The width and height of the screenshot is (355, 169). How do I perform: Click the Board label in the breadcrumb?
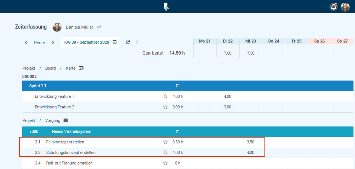[x=51, y=68]
